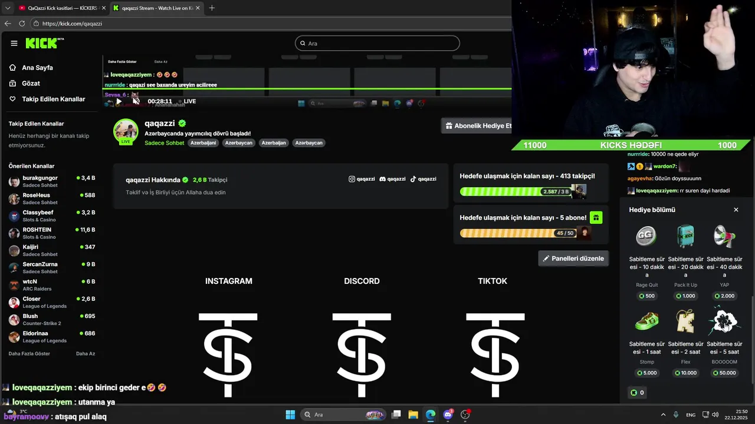Viewport: 755px width, 424px height.
Task: Open recommended channel Kaijiri
Action: [52, 250]
